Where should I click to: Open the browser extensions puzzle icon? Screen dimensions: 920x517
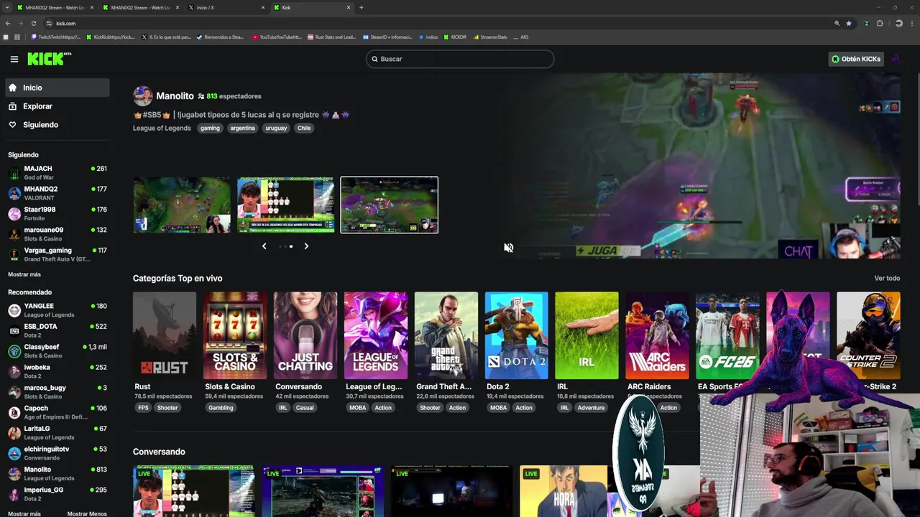[880, 23]
